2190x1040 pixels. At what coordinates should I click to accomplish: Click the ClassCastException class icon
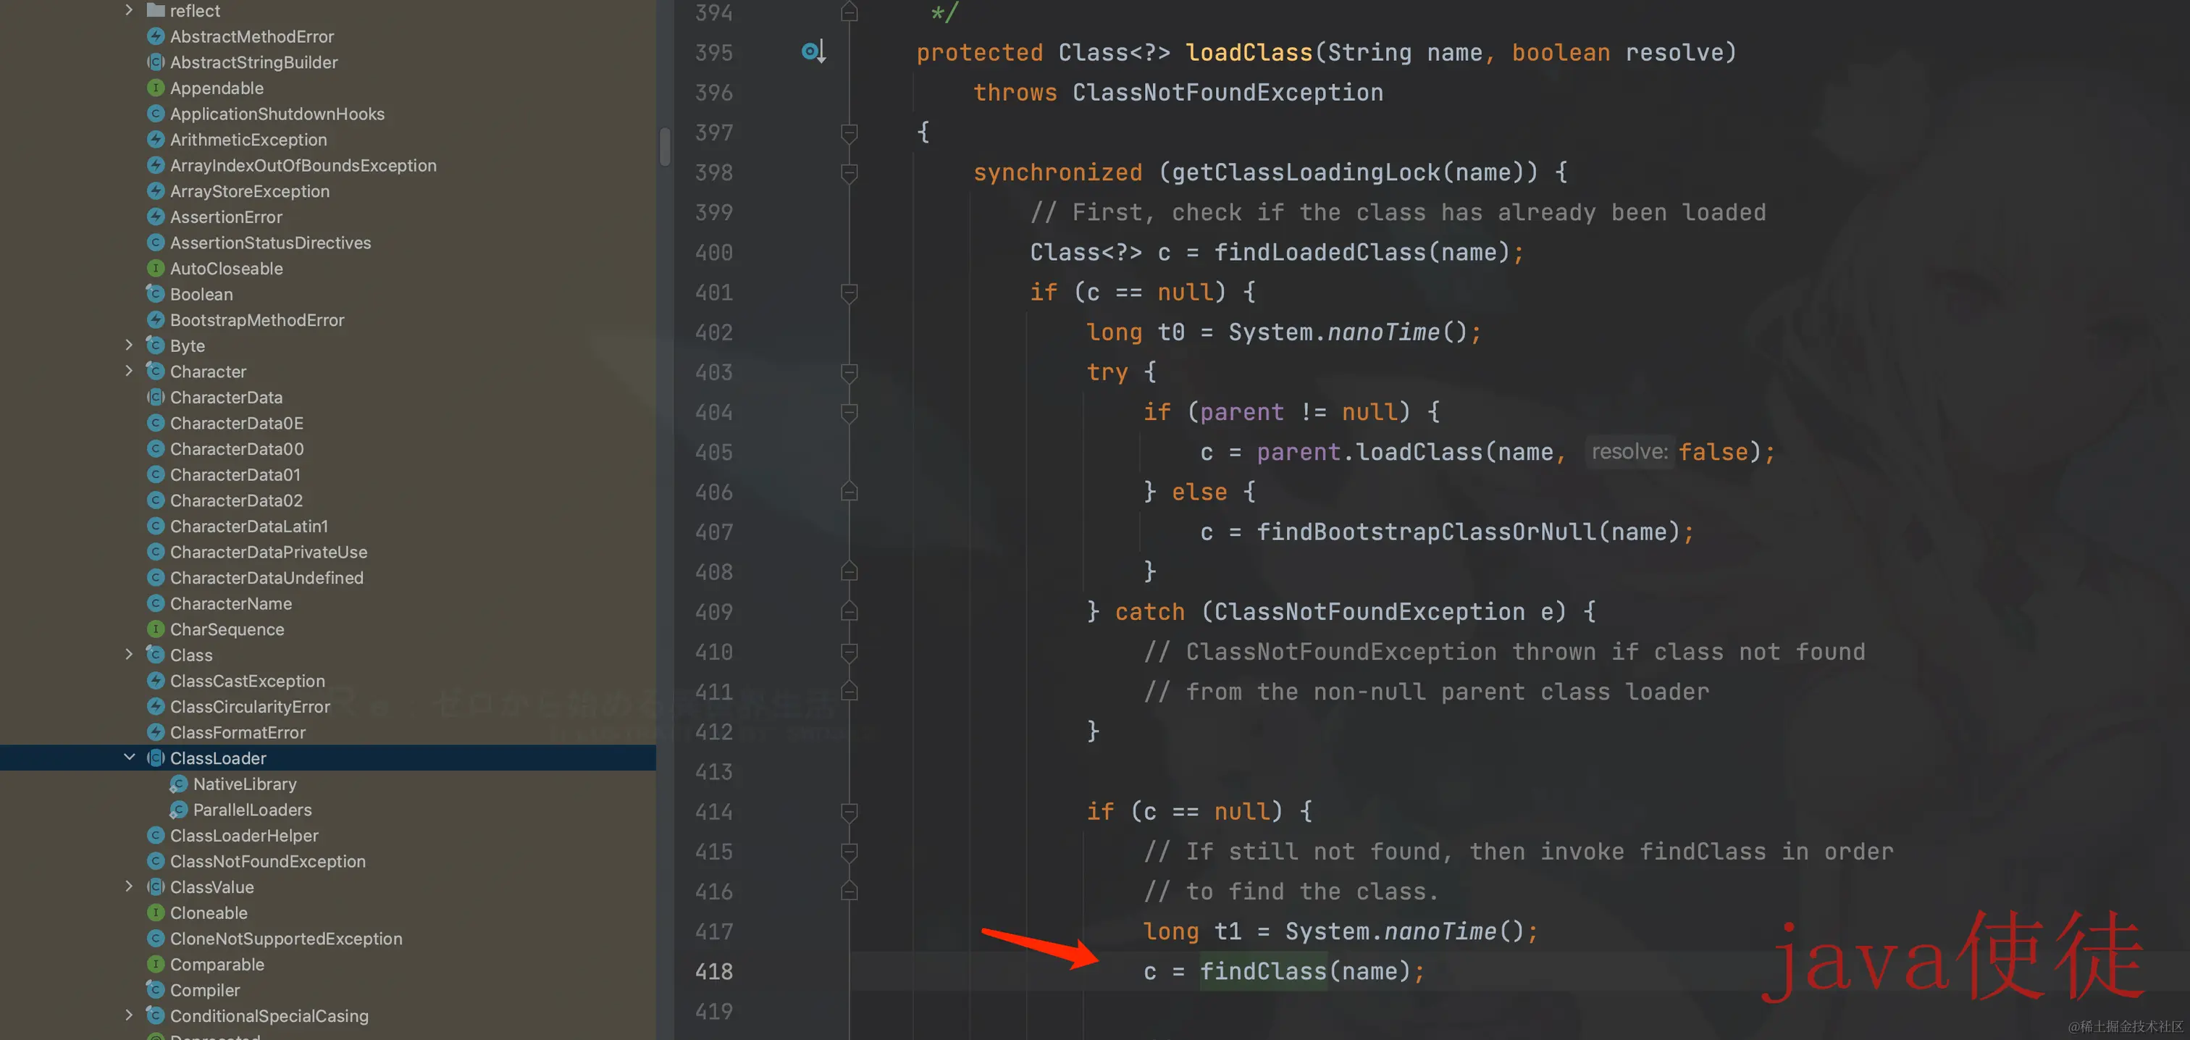coord(156,680)
